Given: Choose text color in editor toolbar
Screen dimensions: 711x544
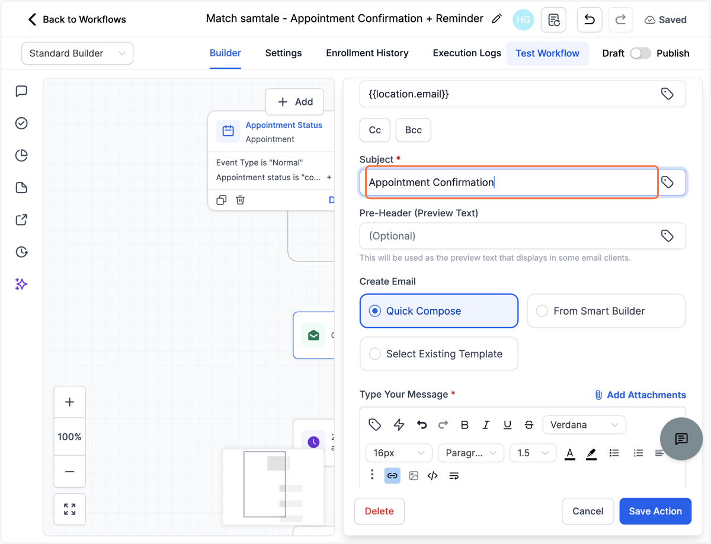Looking at the screenshot, I should (569, 453).
